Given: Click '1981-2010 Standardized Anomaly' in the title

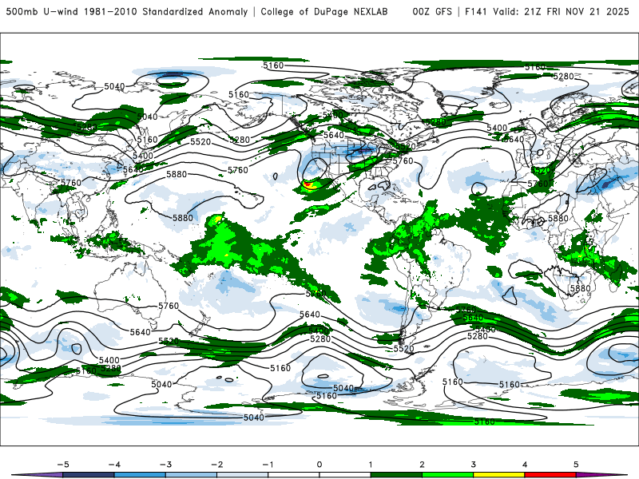Looking at the screenshot, I should [166, 11].
